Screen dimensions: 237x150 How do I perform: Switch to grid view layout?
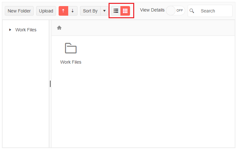coord(125,11)
